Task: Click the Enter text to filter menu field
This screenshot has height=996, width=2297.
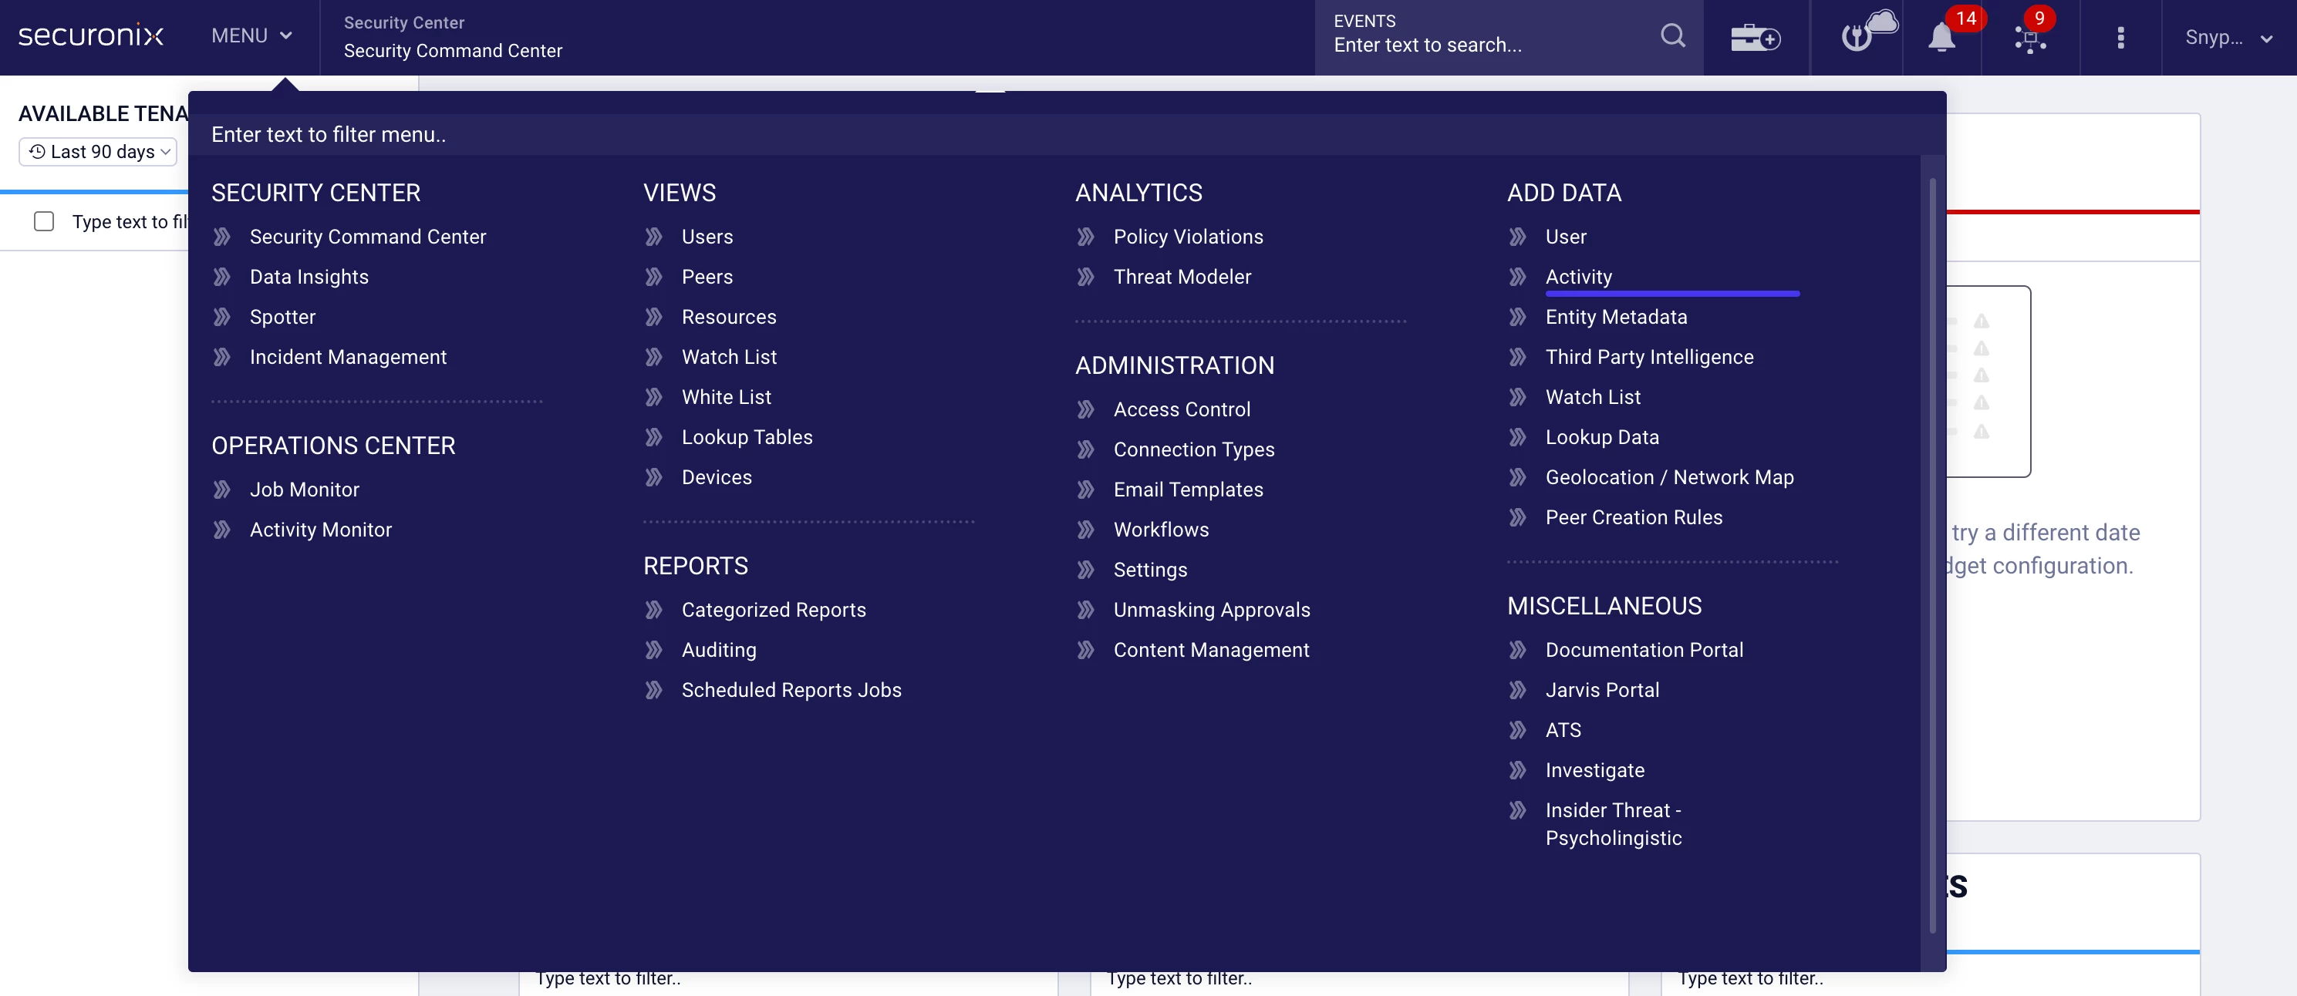Action: point(1067,135)
